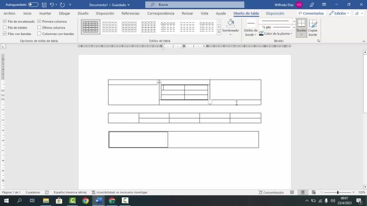Check Última columna
Image resolution: width=367 pixels, height=206 pixels.
coord(39,27)
